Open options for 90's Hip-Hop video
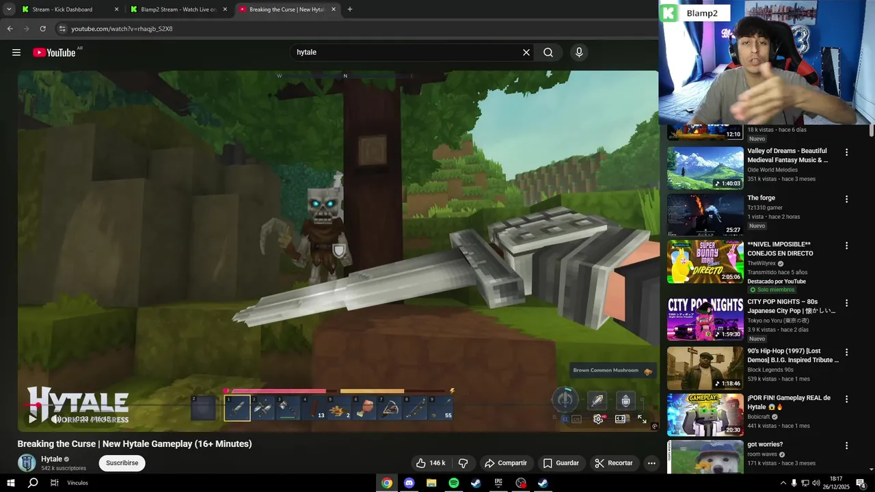This screenshot has width=875, height=492. click(846, 352)
